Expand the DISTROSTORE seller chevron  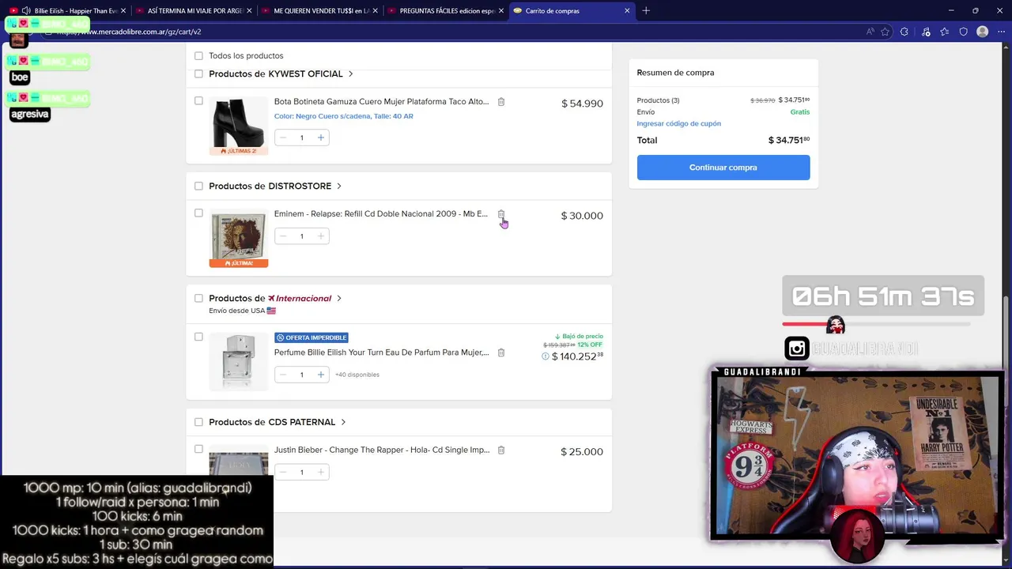pyautogui.click(x=339, y=187)
